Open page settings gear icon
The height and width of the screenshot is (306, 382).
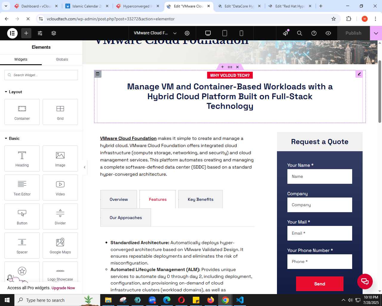click(187, 33)
